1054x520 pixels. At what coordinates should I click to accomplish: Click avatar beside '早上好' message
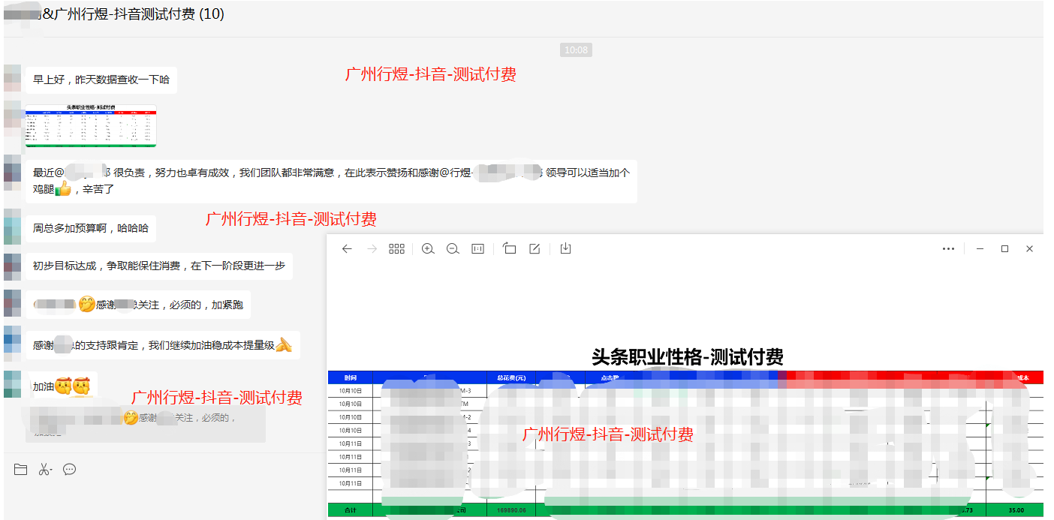pyautogui.click(x=12, y=78)
